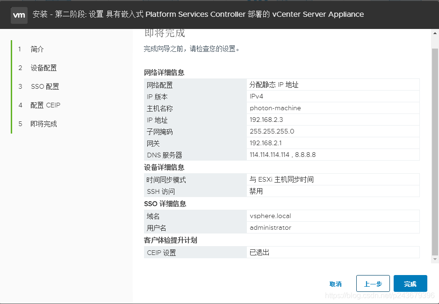Select the DNS servers 114.114.114.114 , 8.8.8.8
The image size is (439, 304).
pyautogui.click(x=282, y=155)
